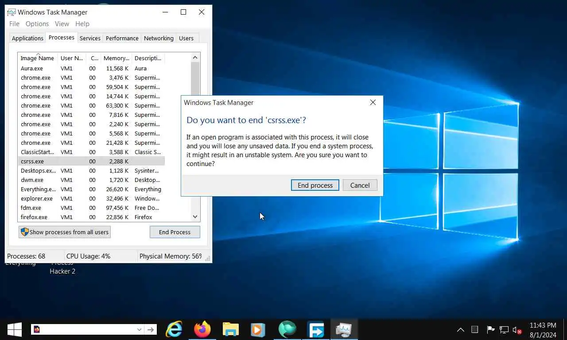Click the Task Manager title bar icon
The height and width of the screenshot is (340, 567).
(12, 12)
